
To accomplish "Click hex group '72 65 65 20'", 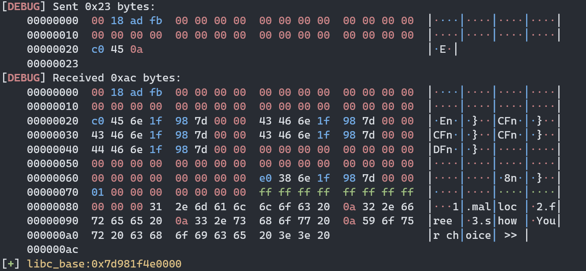I will pyautogui.click(x=127, y=221).
